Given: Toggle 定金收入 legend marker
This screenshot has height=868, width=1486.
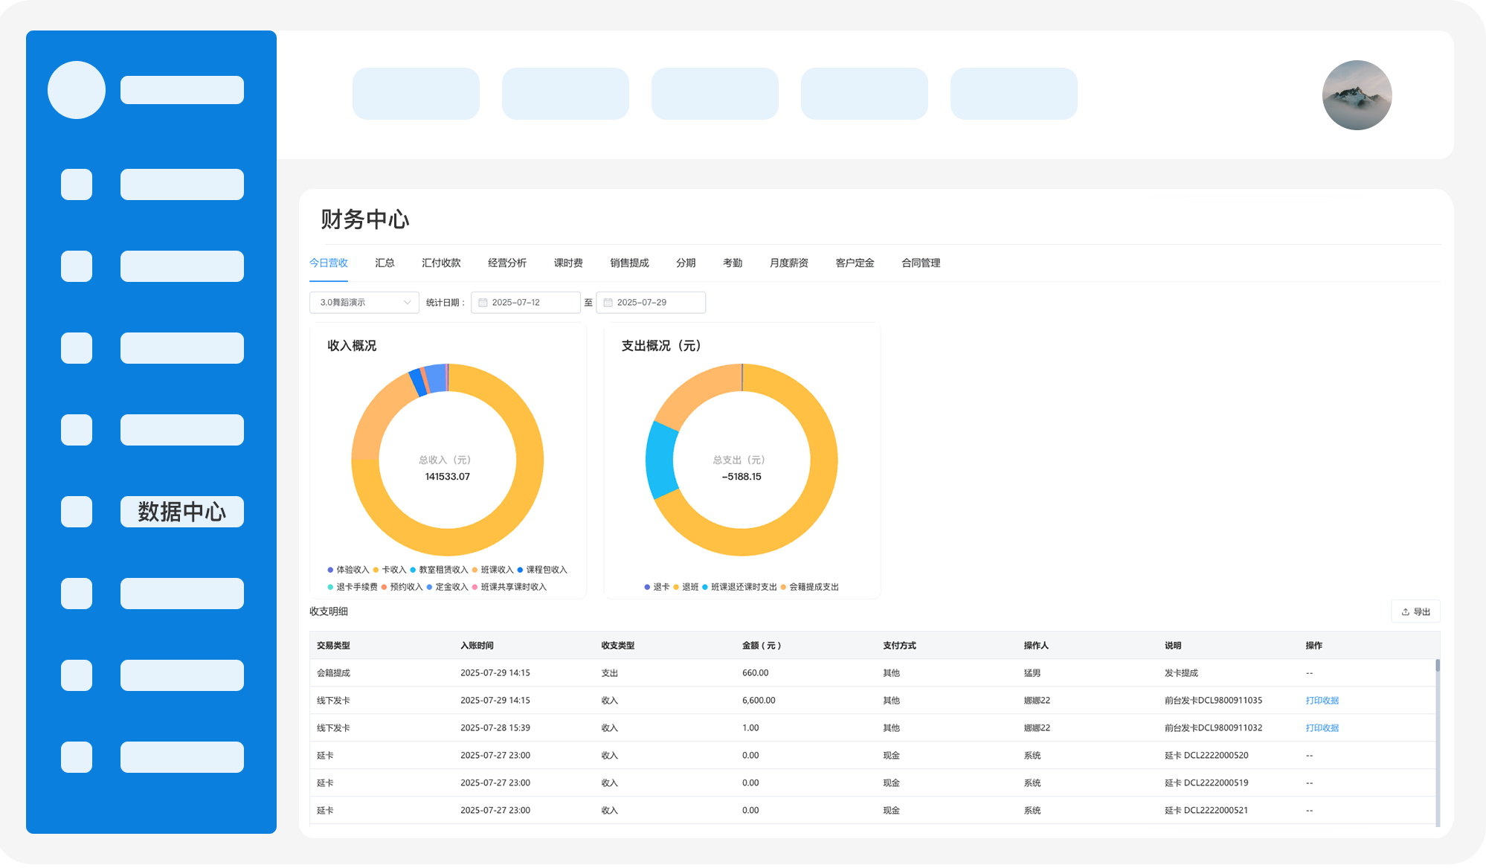Looking at the screenshot, I should coord(430,588).
